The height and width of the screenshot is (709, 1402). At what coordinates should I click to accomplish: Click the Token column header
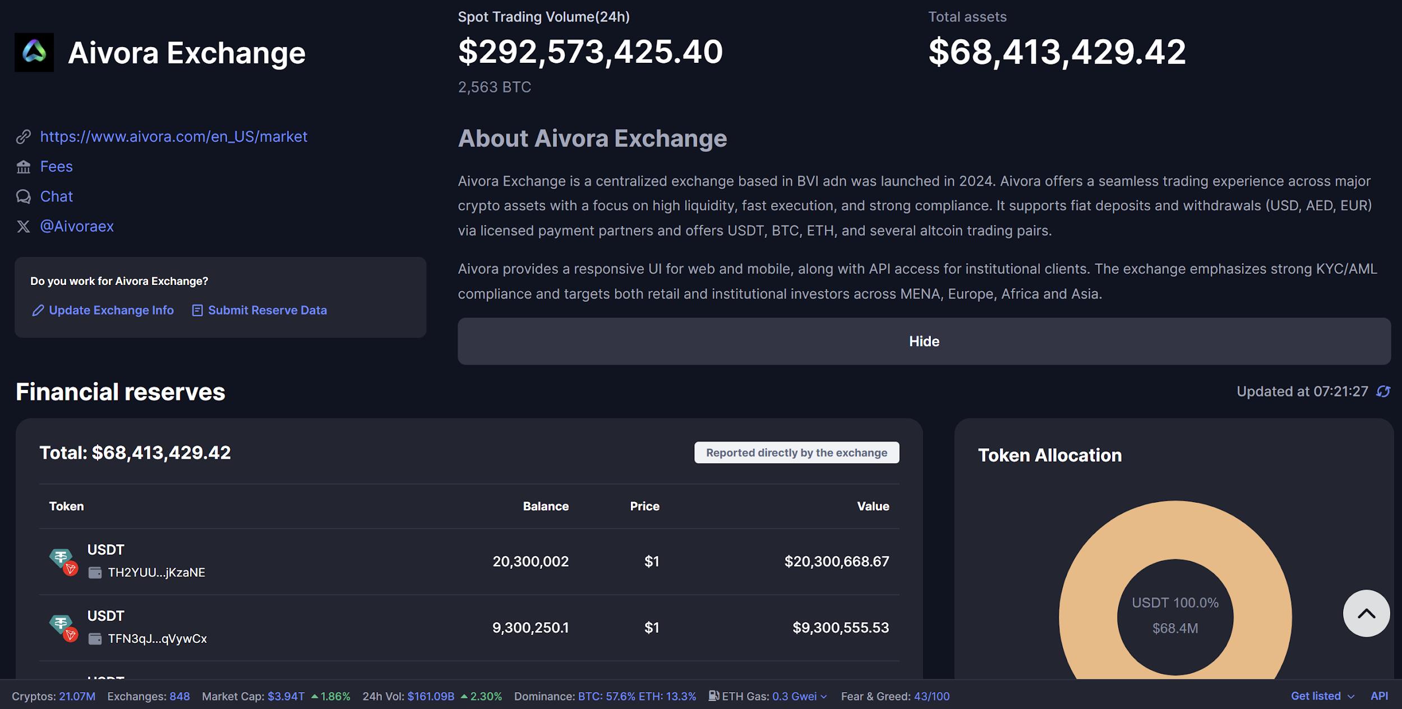[66, 506]
